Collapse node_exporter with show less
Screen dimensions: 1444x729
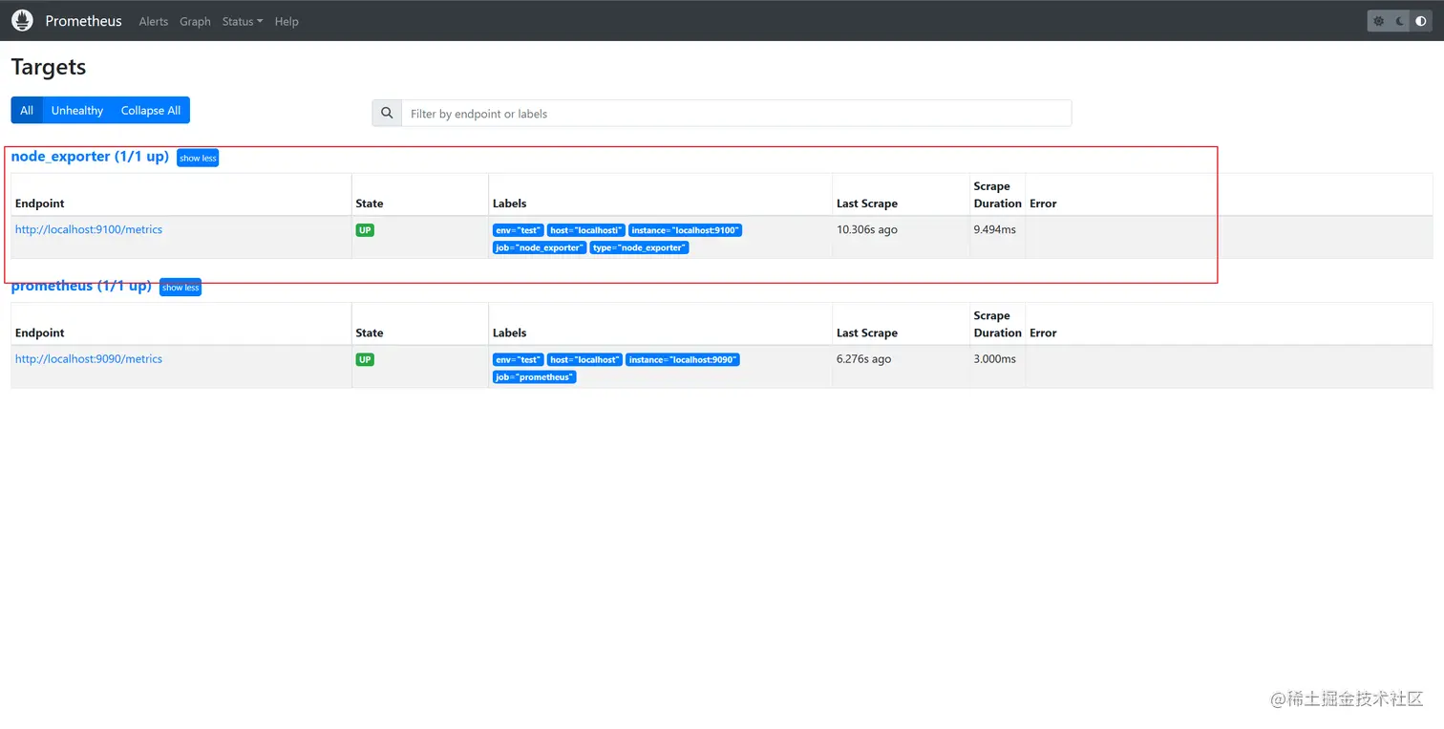tap(198, 158)
